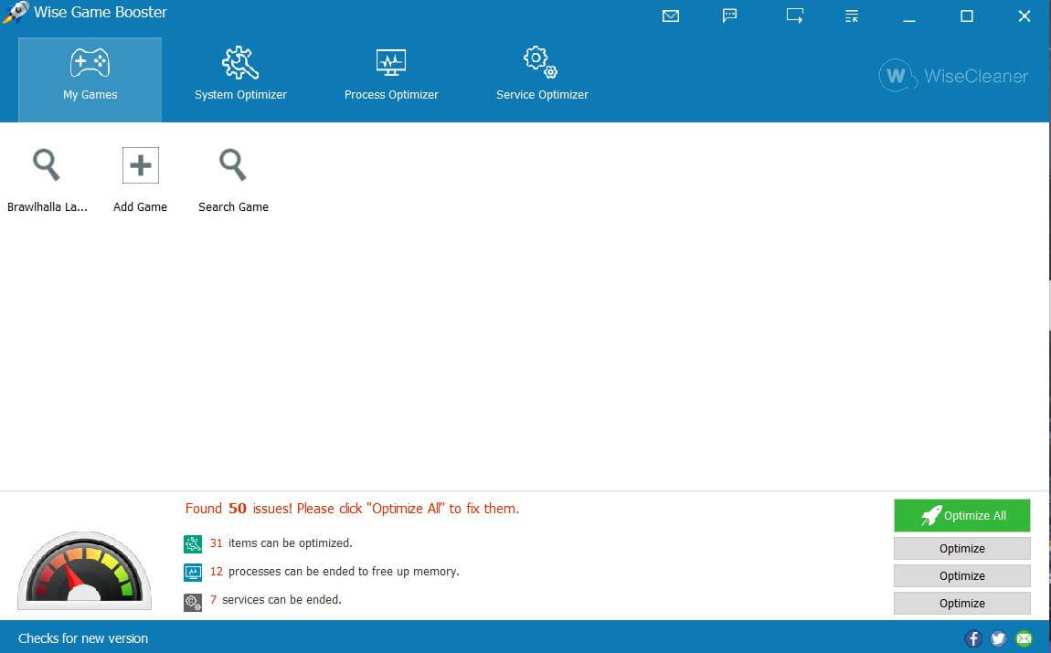This screenshot has width=1051, height=653.
Task: Click the services gear icon near 7
Action: click(193, 602)
